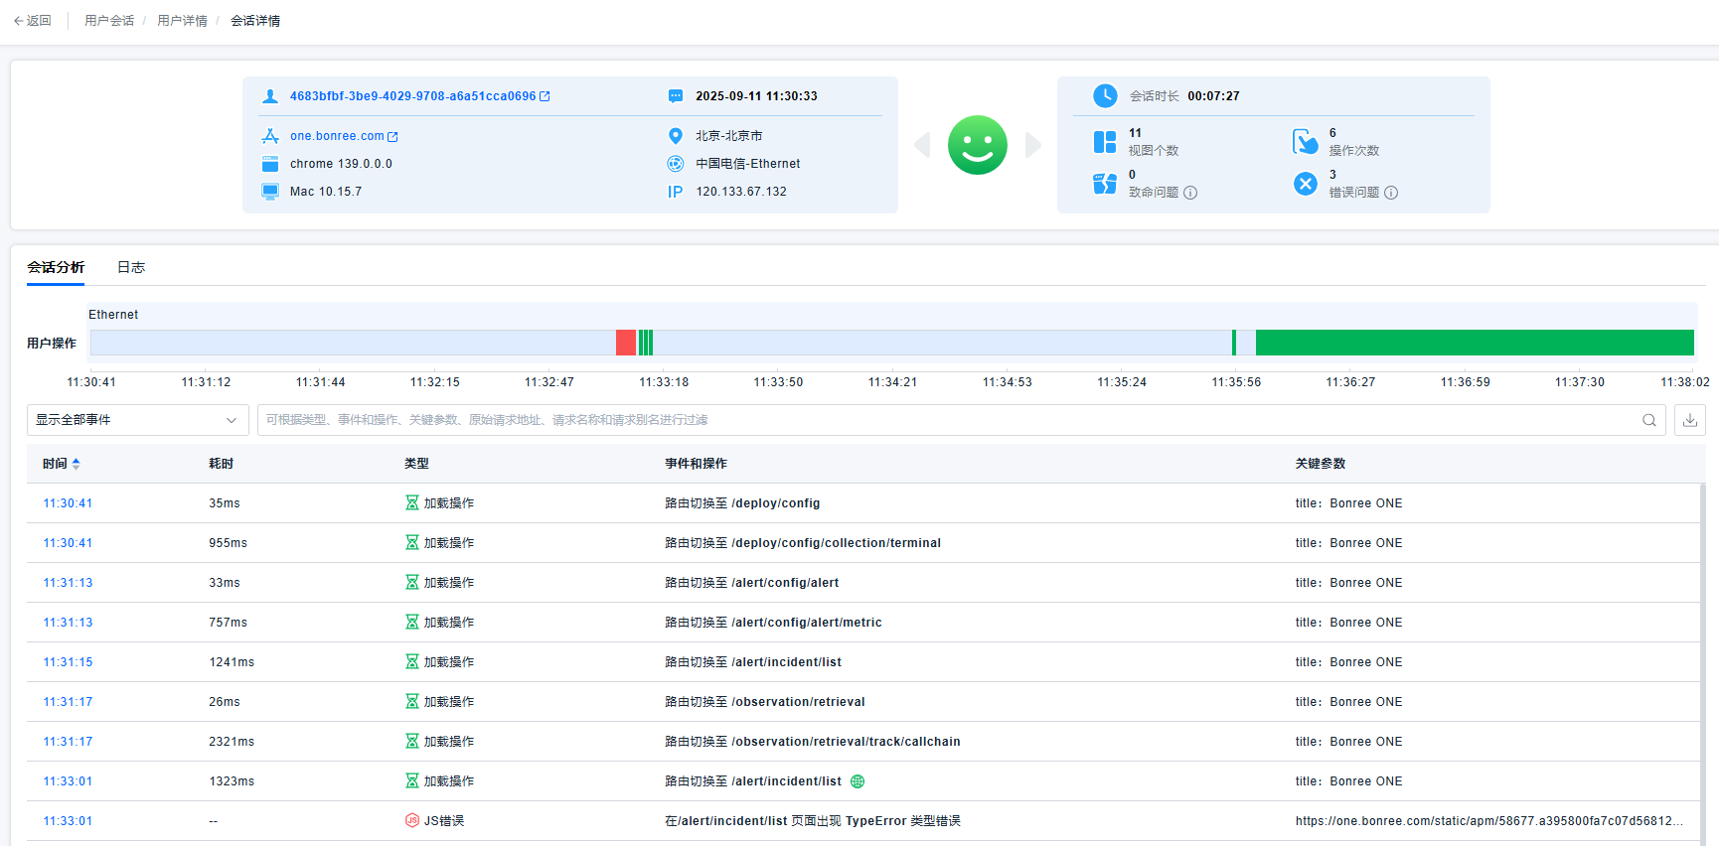
Task: Click external link icon beside one.bonree.com
Action: (392, 137)
